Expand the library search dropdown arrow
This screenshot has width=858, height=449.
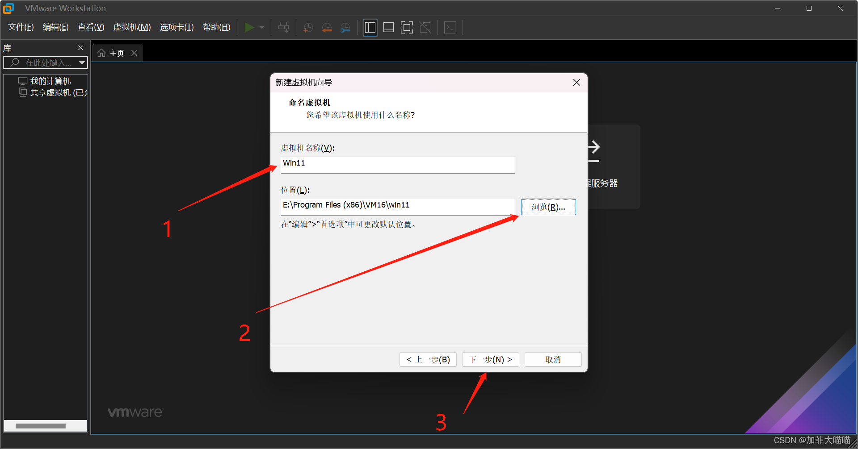[82, 62]
